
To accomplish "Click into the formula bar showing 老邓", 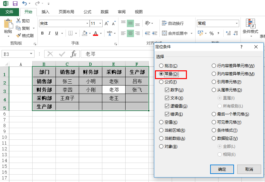I will tap(117, 54).
